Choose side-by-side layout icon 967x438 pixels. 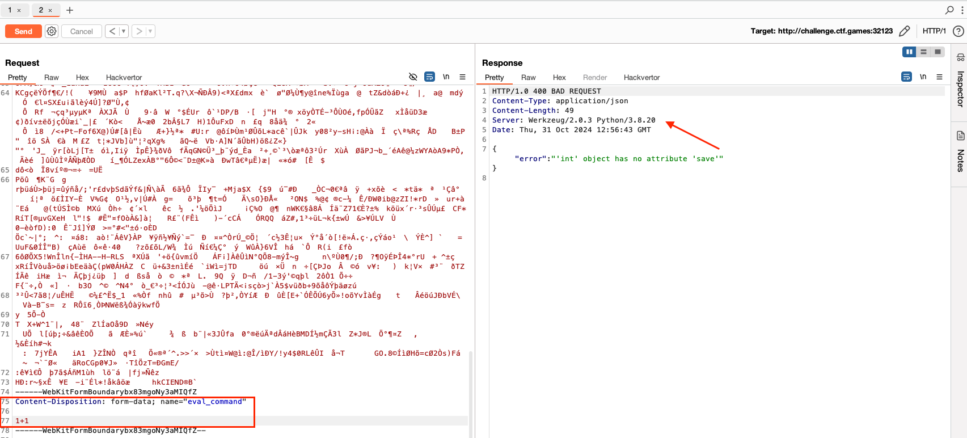click(x=909, y=52)
